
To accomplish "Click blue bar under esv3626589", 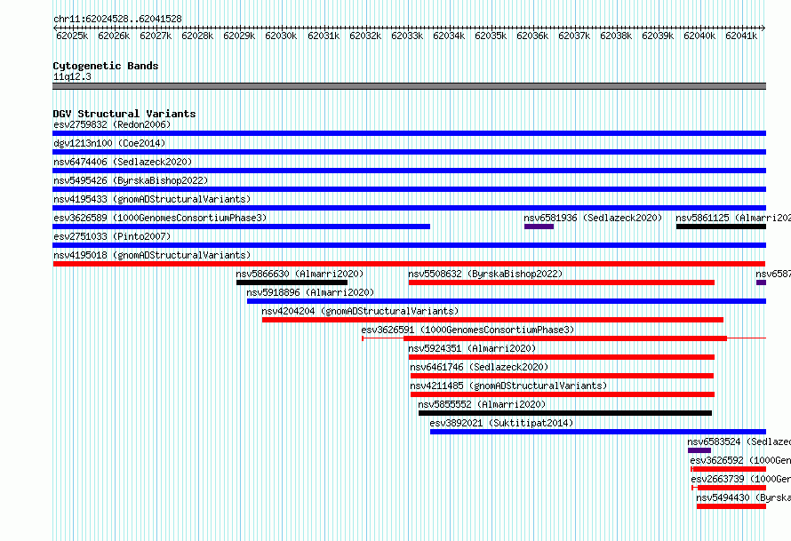I will 241,227.
